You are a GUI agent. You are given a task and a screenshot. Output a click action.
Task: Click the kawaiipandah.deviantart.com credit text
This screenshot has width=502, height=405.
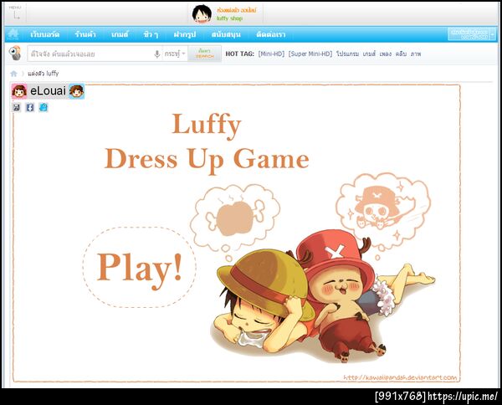pos(400,377)
